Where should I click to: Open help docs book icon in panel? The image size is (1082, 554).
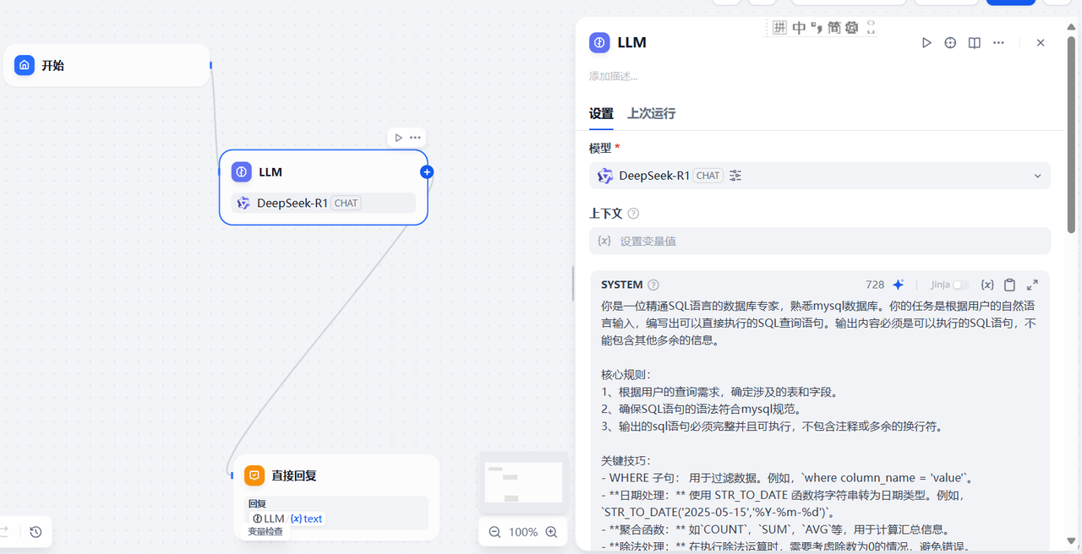click(x=974, y=42)
